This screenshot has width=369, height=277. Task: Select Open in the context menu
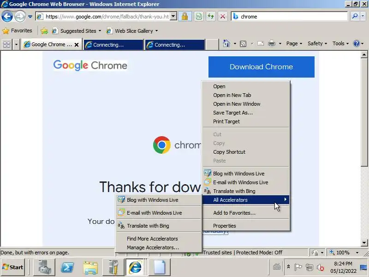click(246, 86)
